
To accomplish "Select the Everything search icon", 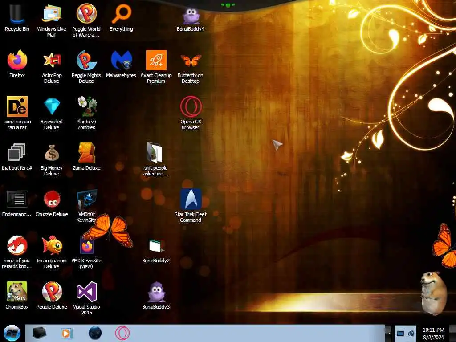I will click(121, 17).
